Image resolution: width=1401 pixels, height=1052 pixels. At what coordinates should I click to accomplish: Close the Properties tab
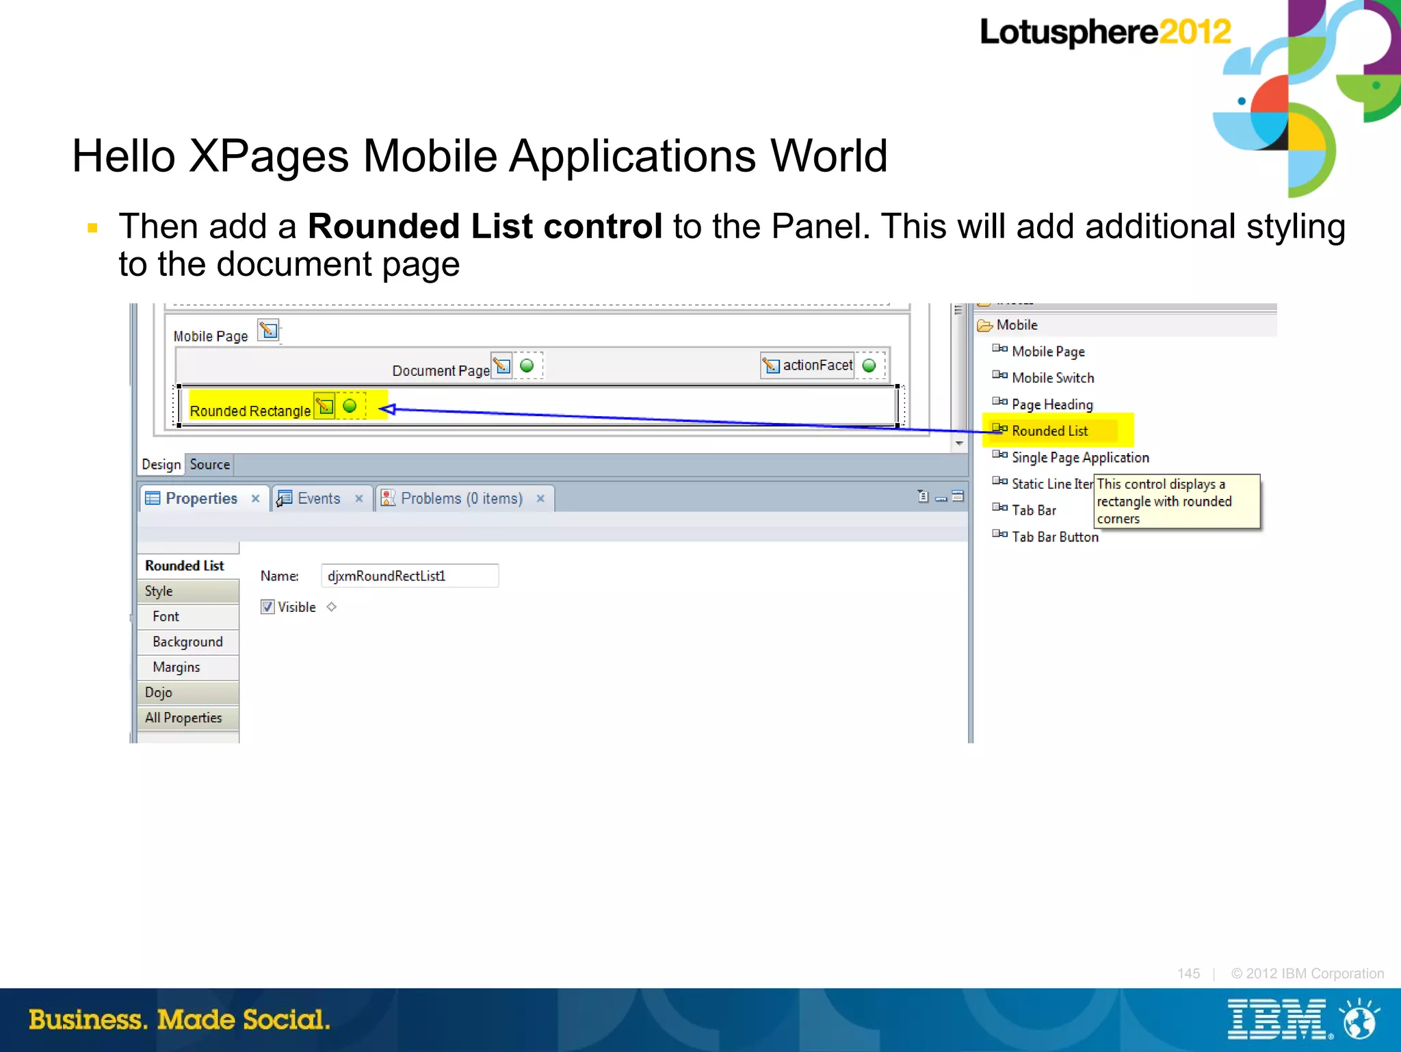(x=255, y=499)
